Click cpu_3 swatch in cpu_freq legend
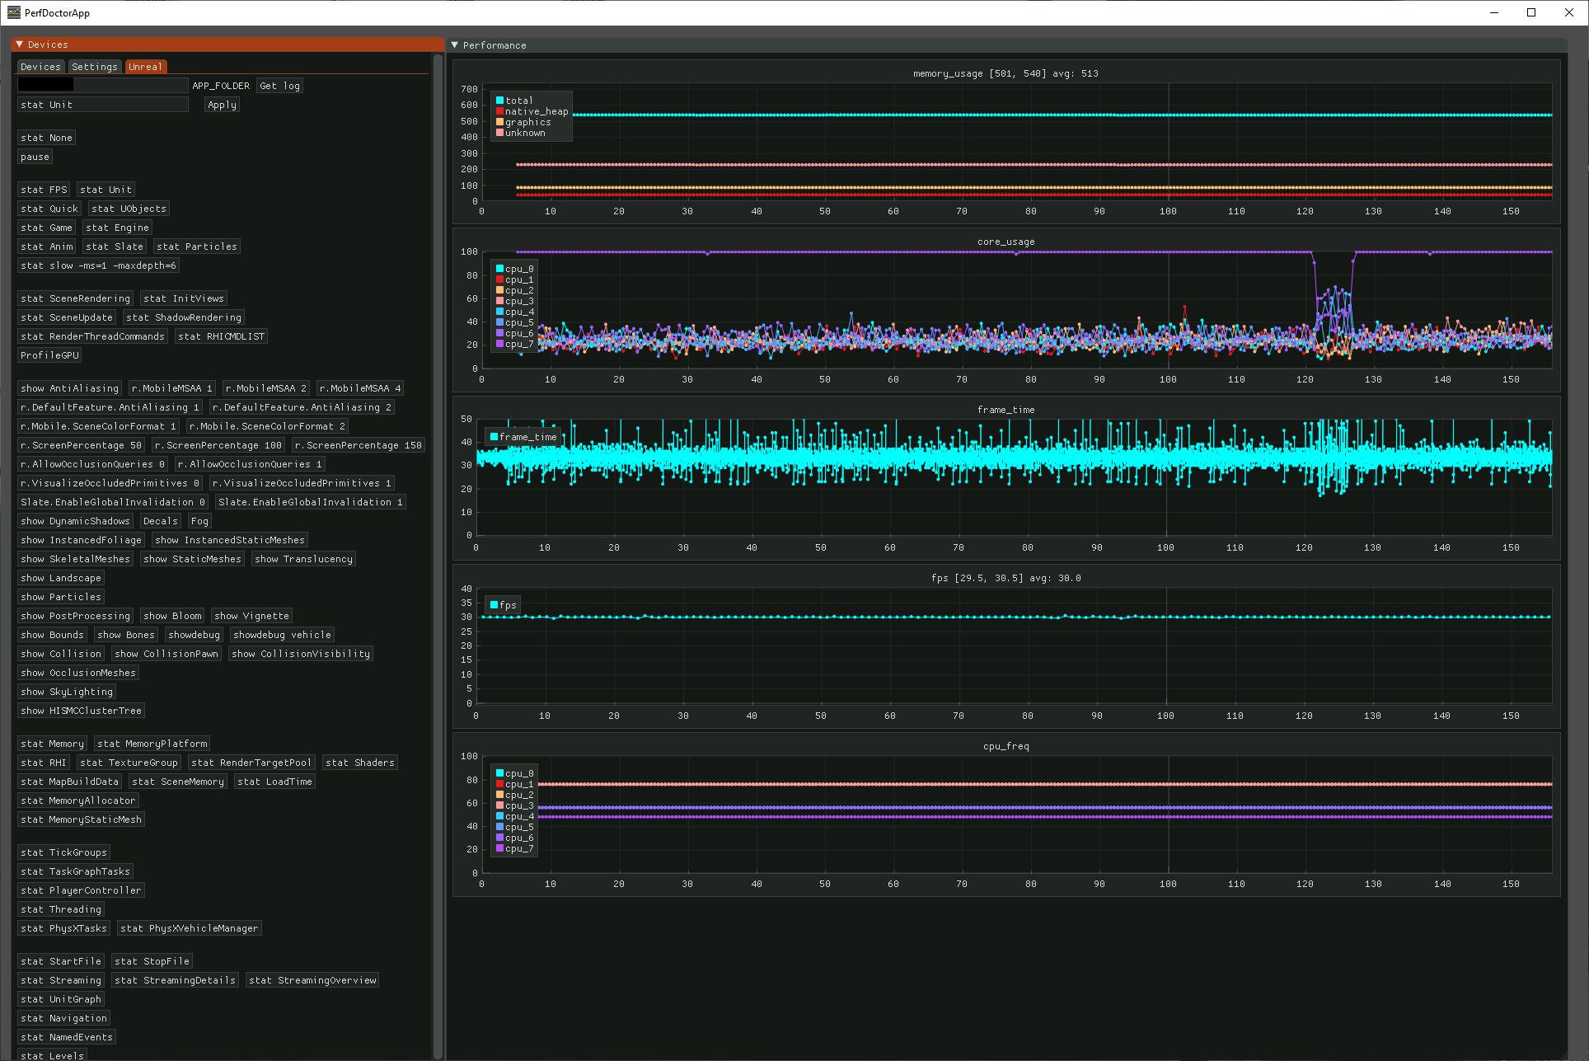Image resolution: width=1589 pixels, height=1061 pixels. (499, 805)
